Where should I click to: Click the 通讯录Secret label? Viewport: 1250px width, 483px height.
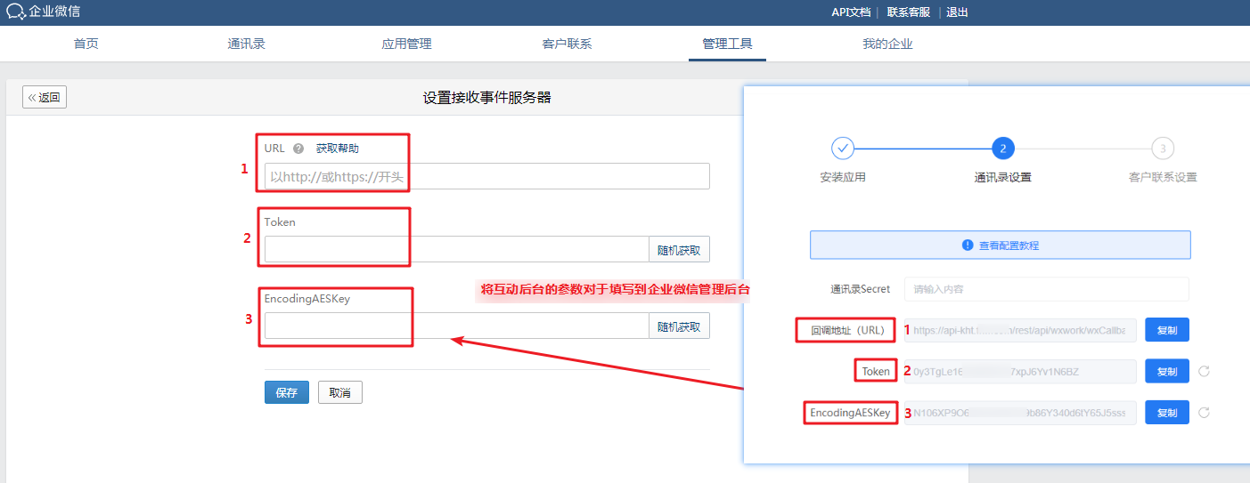point(860,289)
